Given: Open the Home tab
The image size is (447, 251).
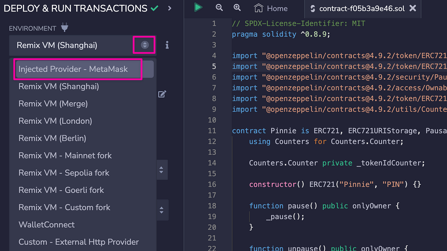Looking at the screenshot, I should coord(271,9).
